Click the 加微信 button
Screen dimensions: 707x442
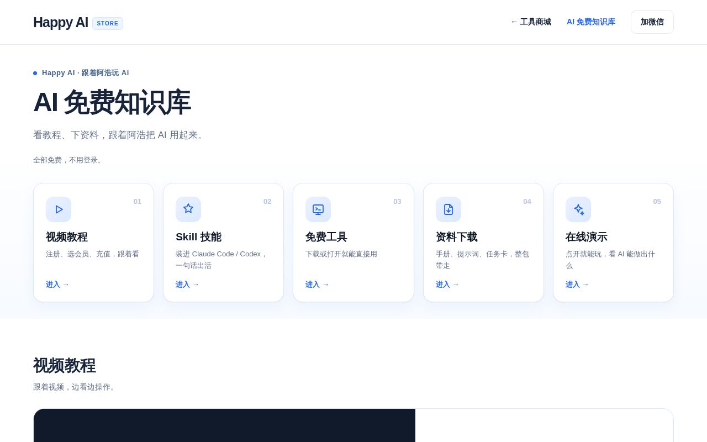652,22
